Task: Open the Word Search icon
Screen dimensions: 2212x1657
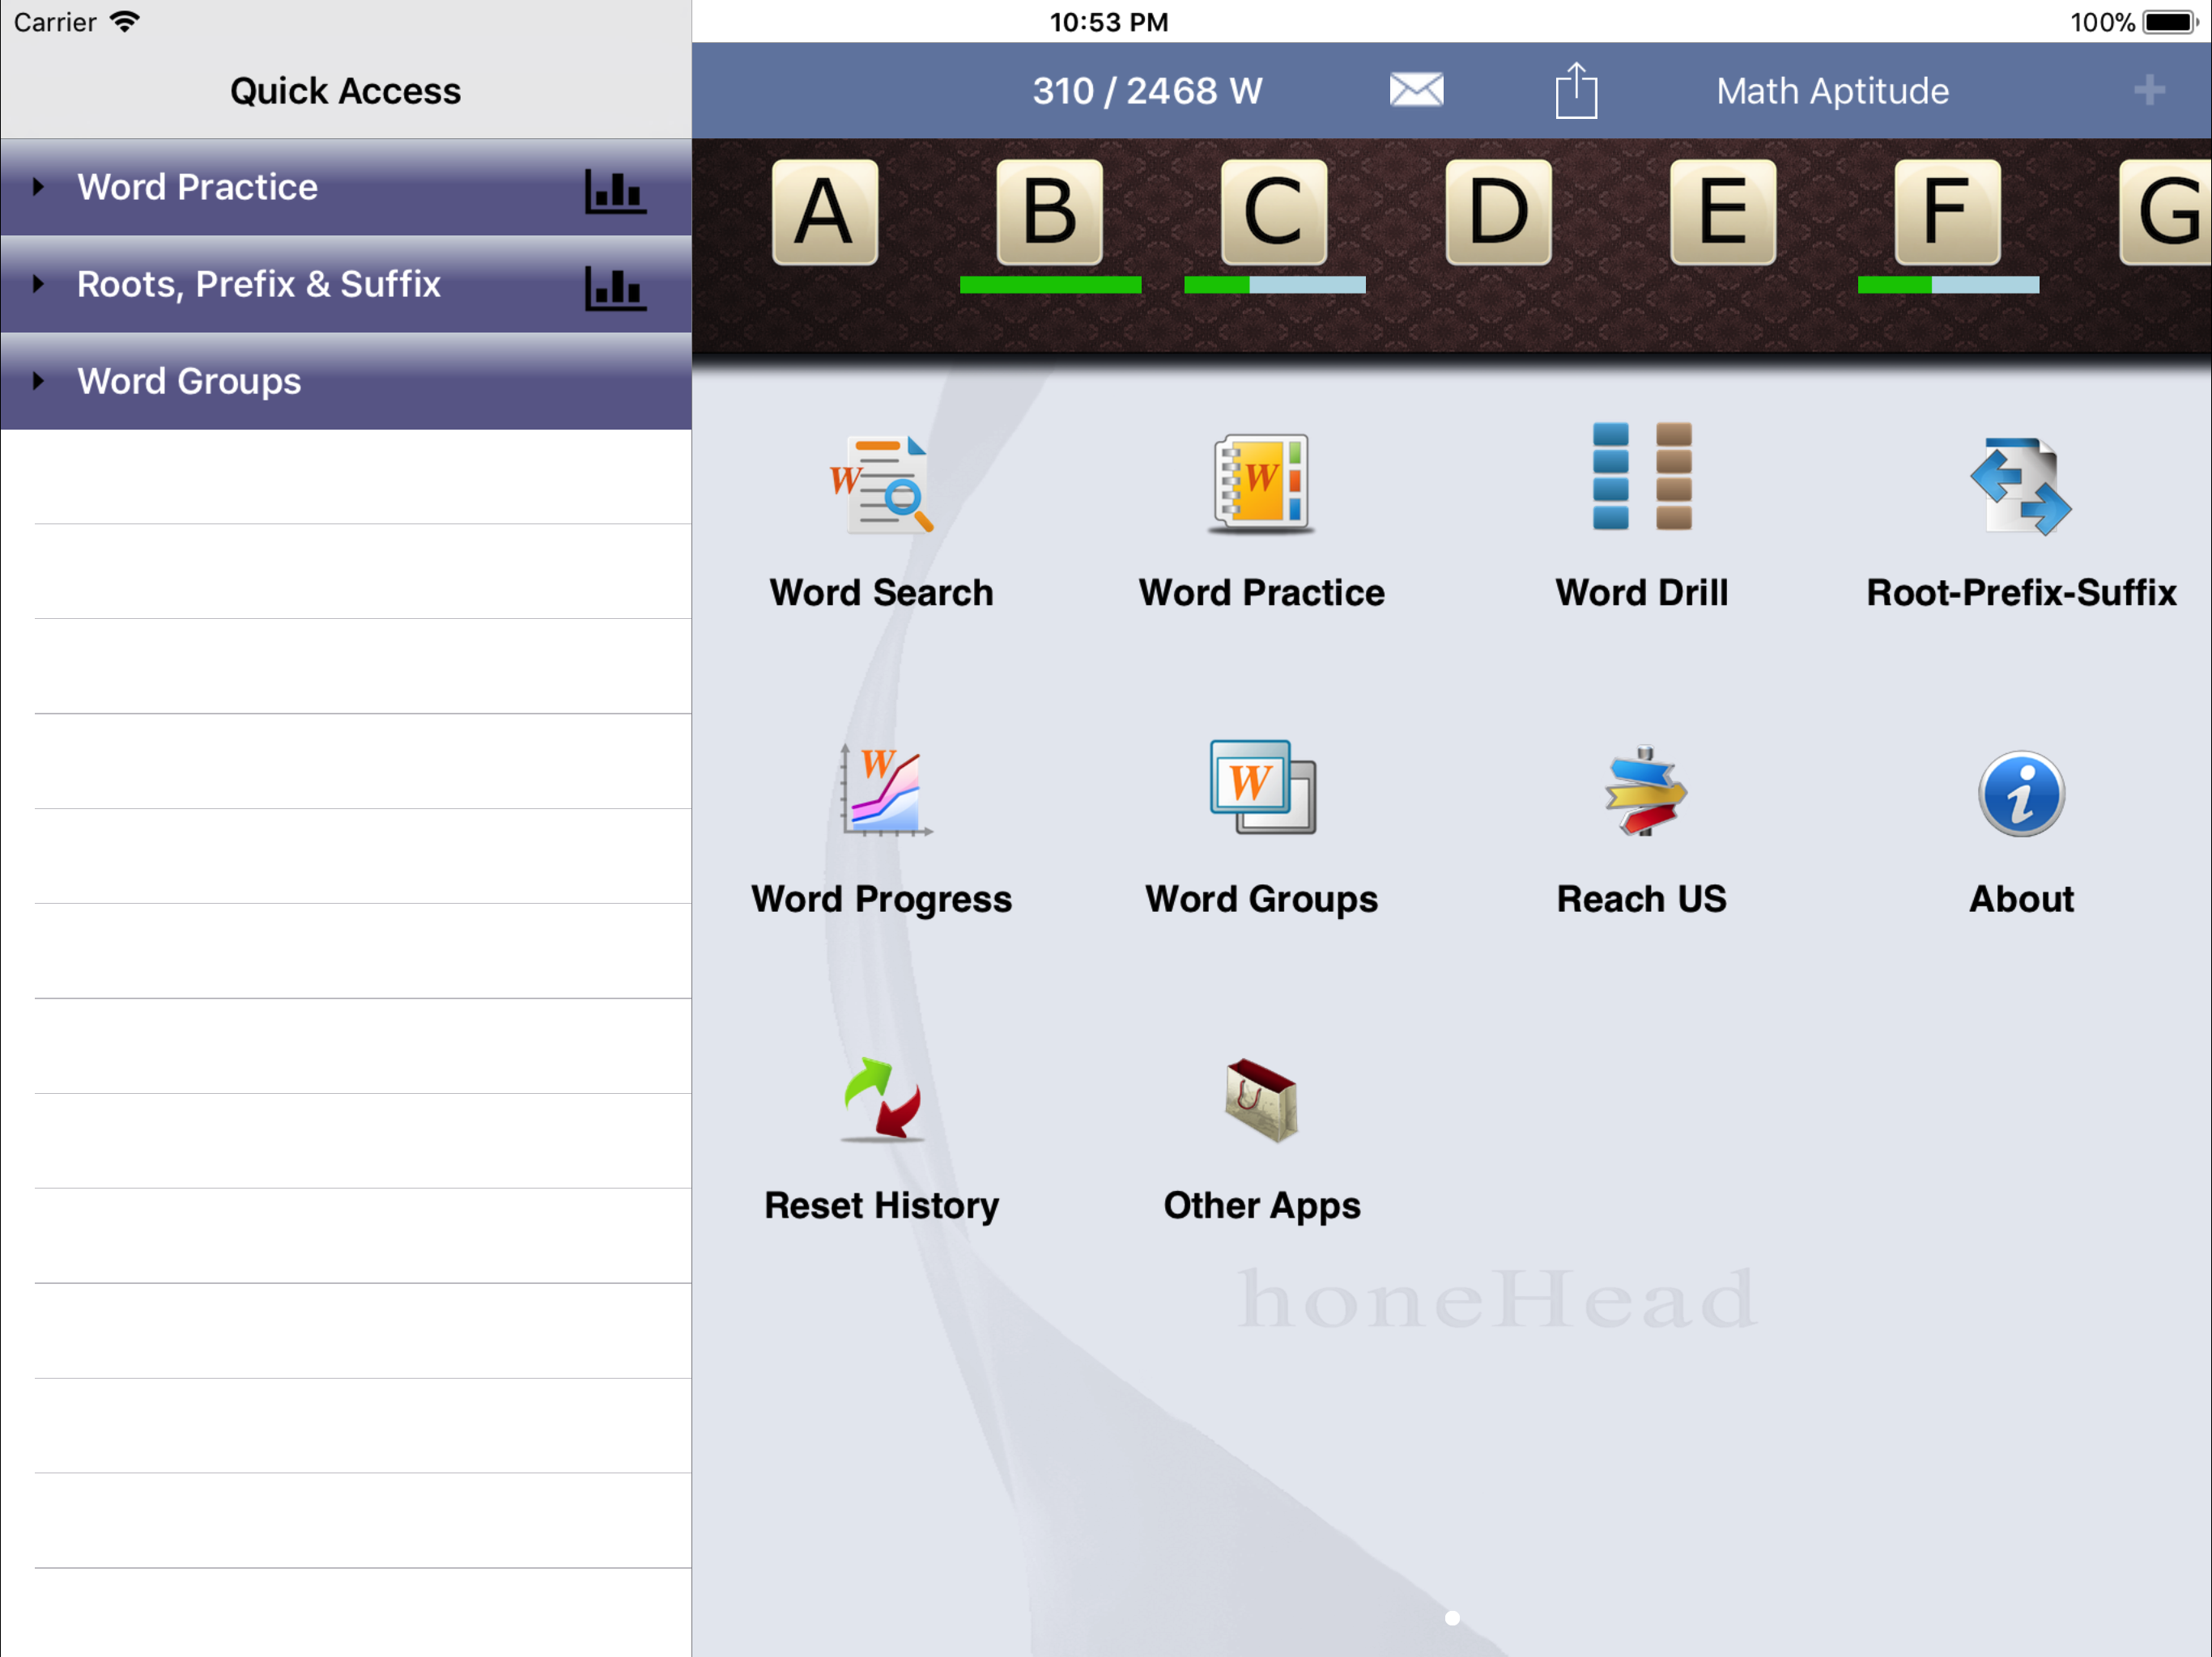Action: coord(881,485)
